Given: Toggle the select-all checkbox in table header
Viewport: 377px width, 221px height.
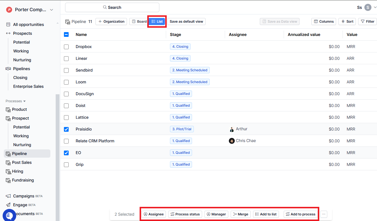Looking at the screenshot, I should coord(66,34).
